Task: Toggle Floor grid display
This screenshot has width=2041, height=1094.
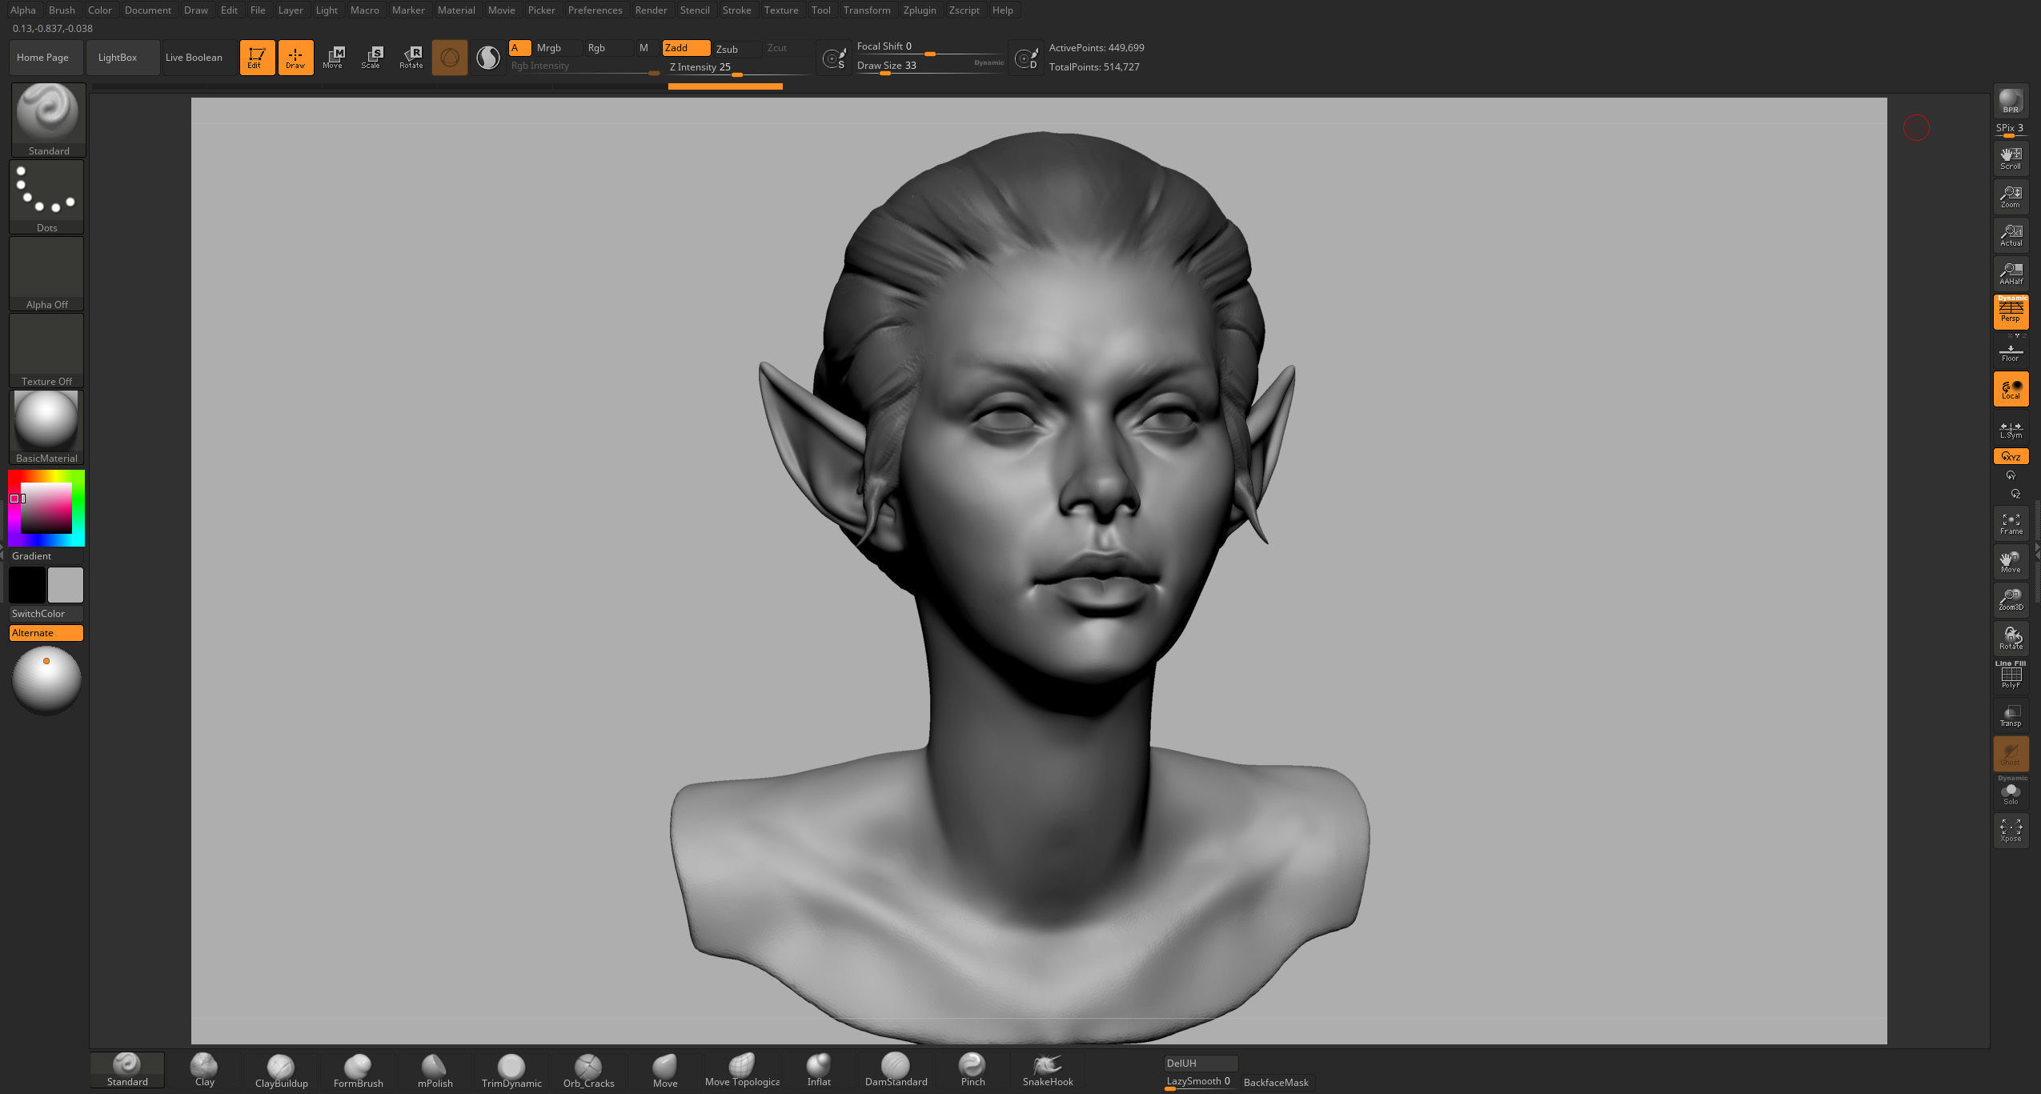Action: click(x=2011, y=352)
